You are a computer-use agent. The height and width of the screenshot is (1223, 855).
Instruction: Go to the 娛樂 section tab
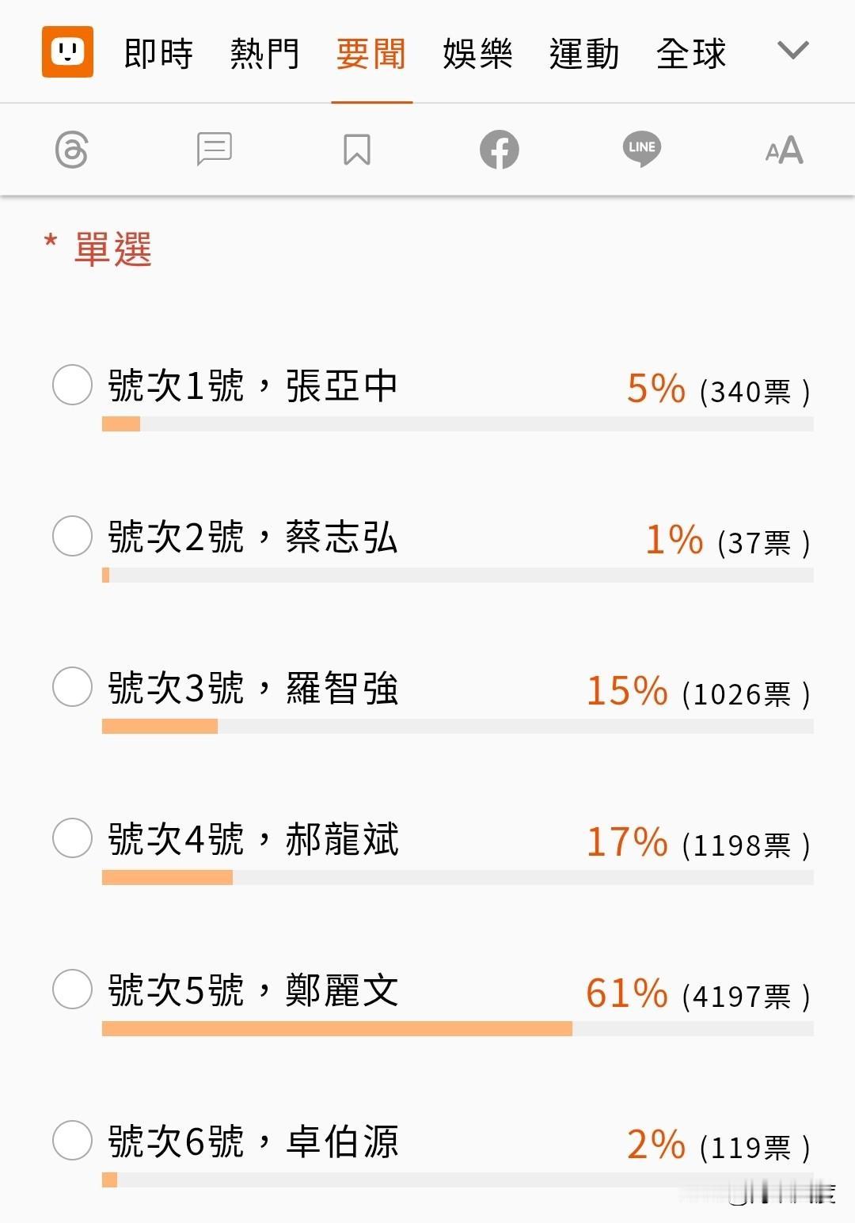477,54
